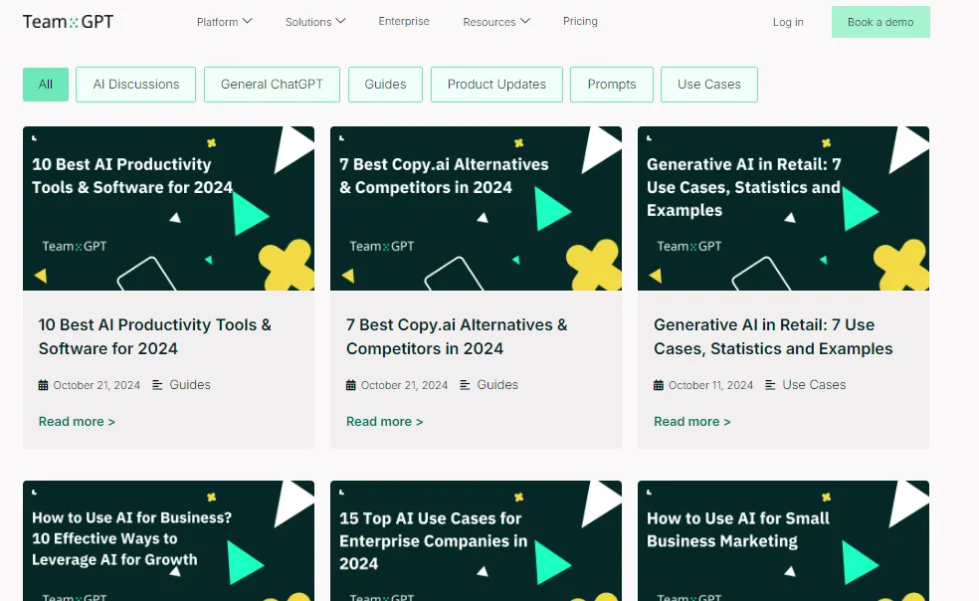Go to the Pricing page
979x601 pixels.
580,21
